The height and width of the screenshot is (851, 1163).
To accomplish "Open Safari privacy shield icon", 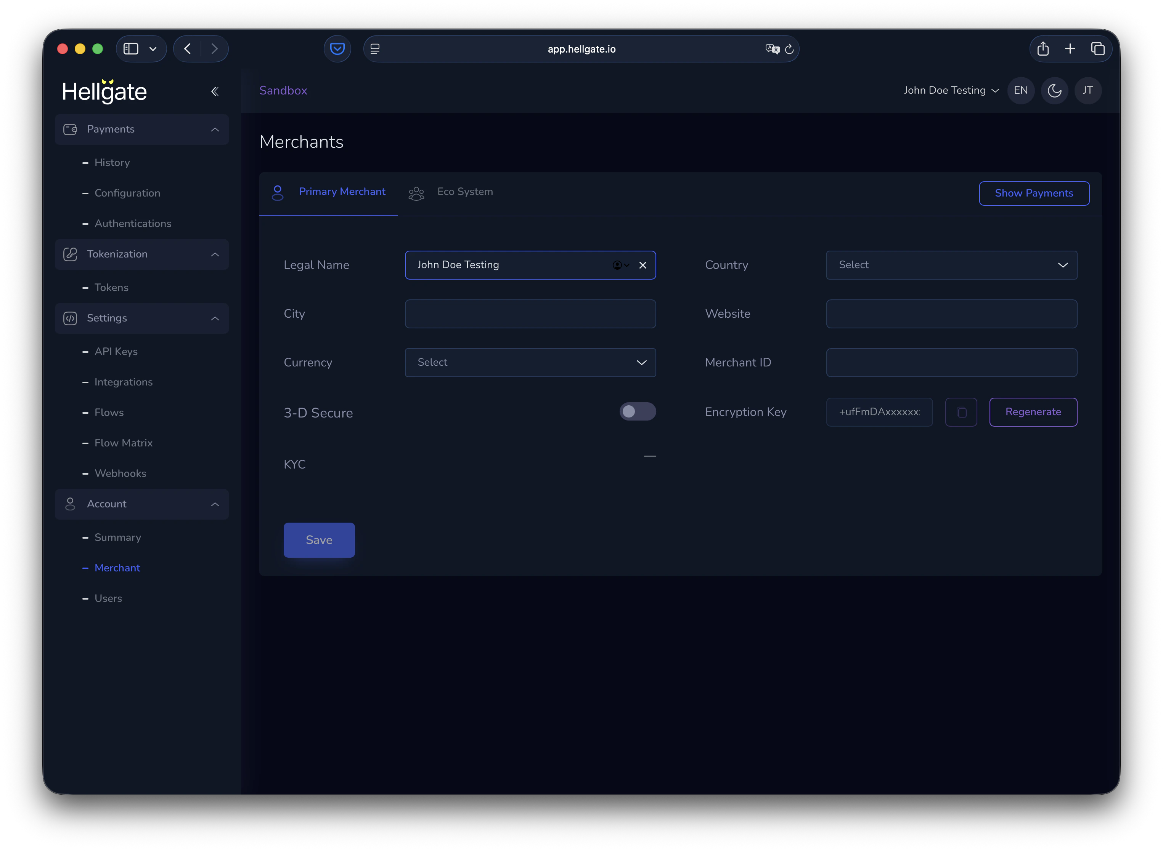I will [337, 49].
